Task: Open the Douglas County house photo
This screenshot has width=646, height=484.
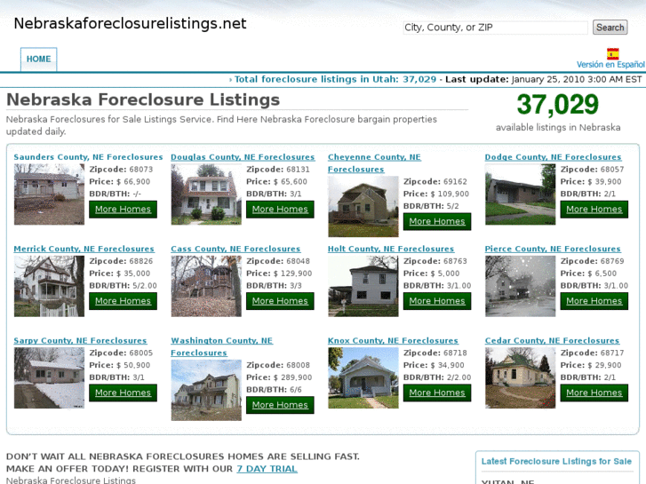Action: (x=206, y=194)
